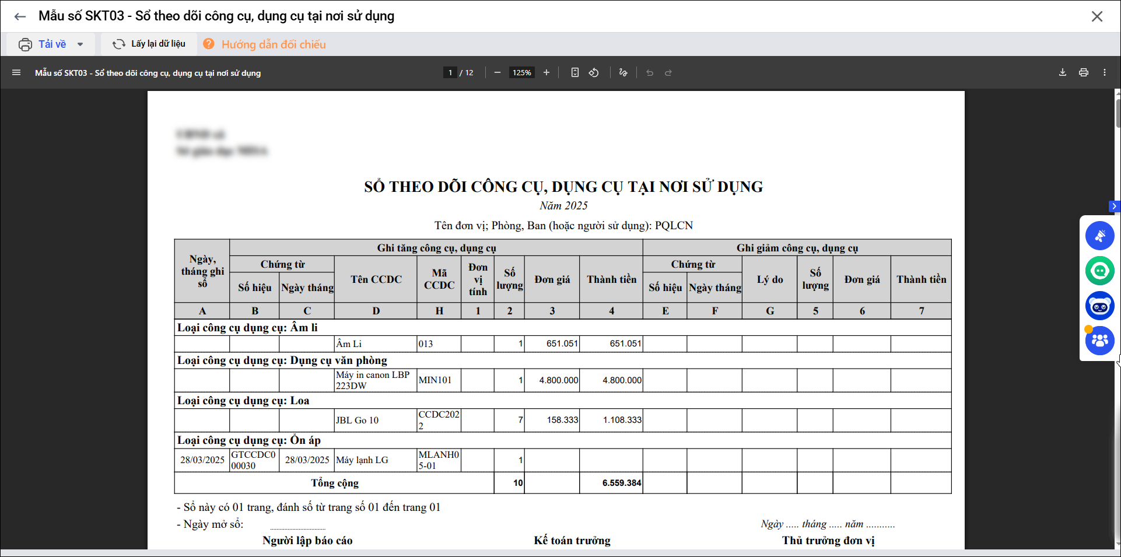Zoom out the PDF with minus icon
This screenshot has height=557, width=1121.
point(497,72)
